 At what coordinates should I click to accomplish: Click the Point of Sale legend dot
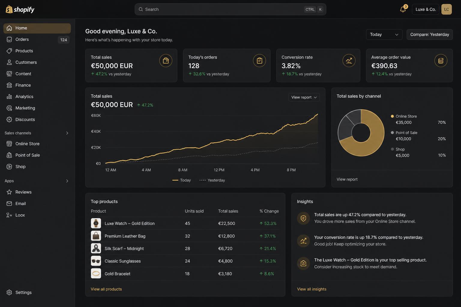coord(392,133)
